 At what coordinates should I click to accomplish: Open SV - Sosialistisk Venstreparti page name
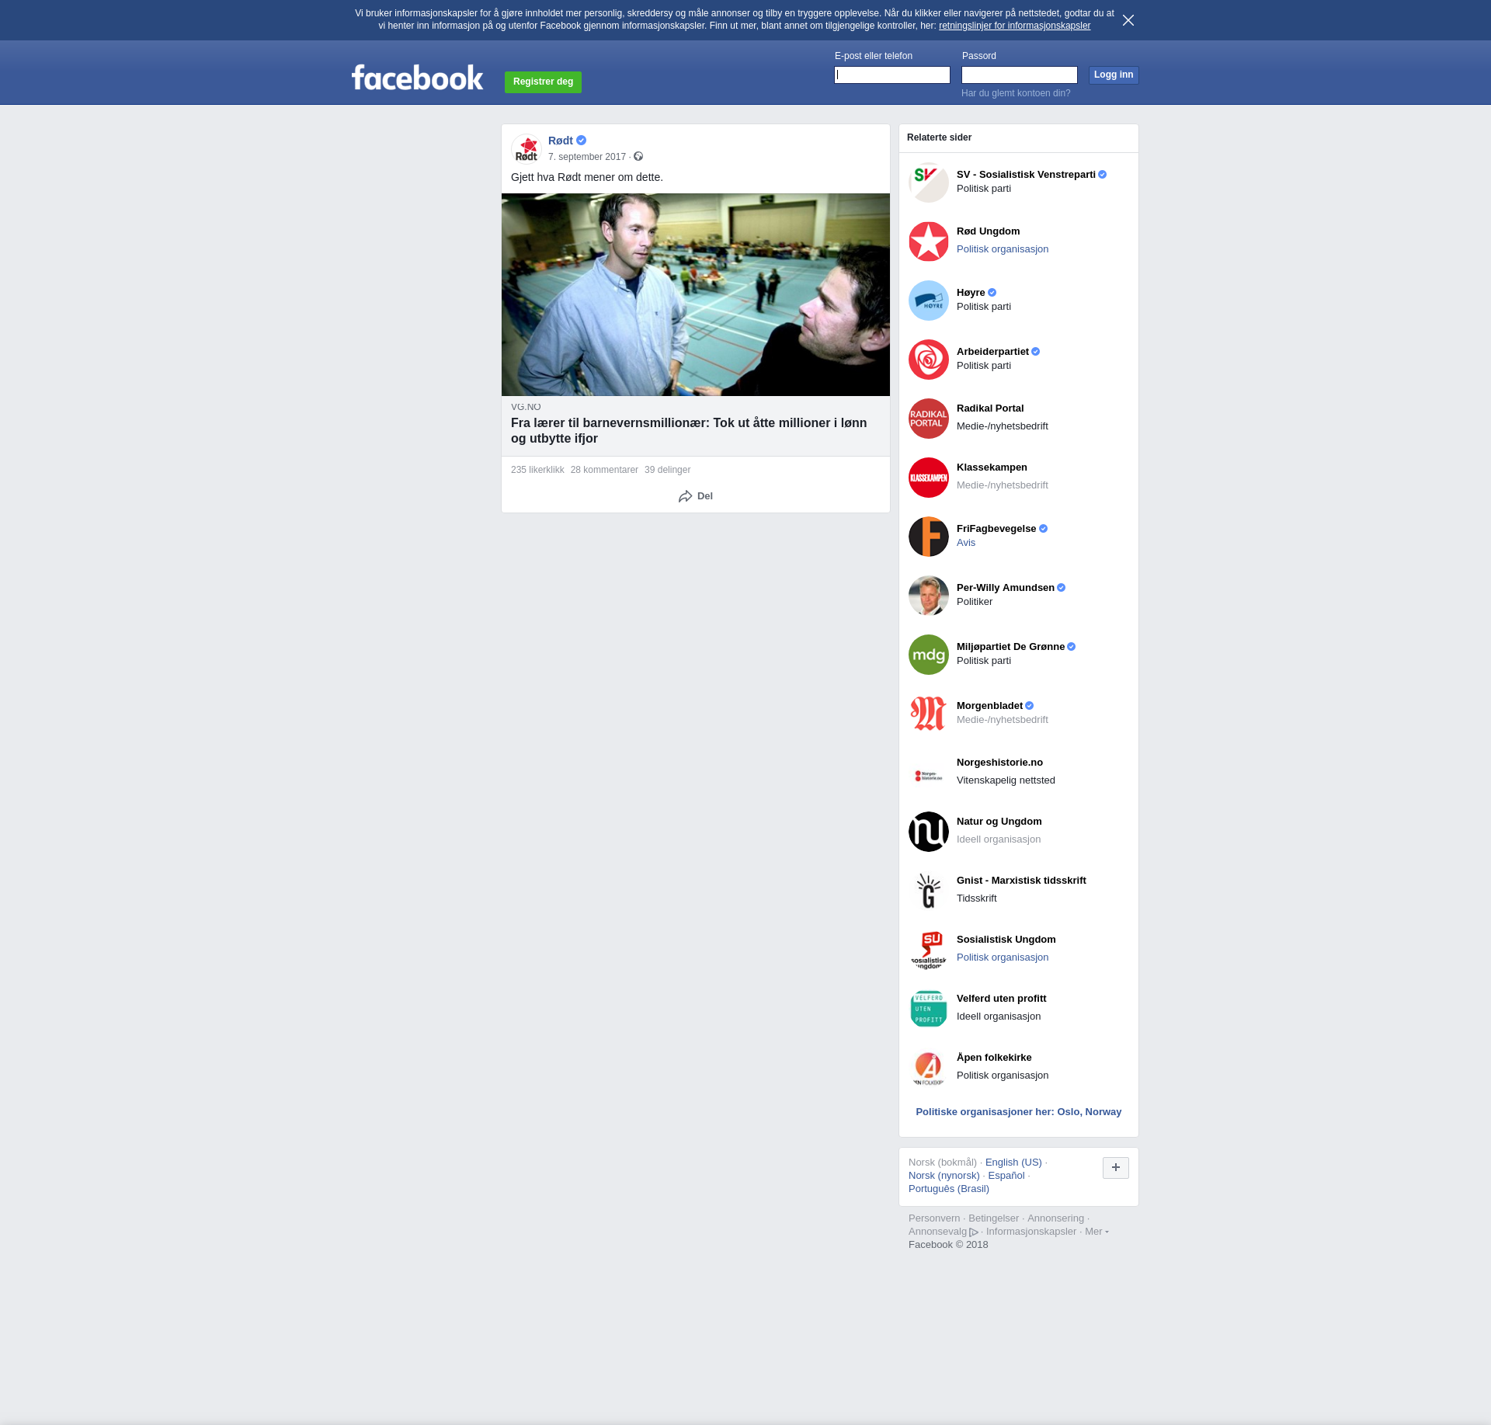coord(1026,175)
